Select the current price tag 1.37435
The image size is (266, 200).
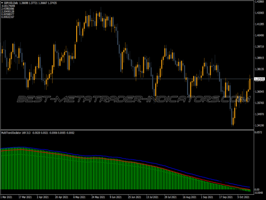[x=260, y=79]
